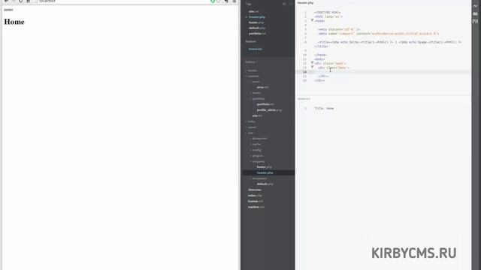The image size is (481, 270).
Task: Select footer.php in the Top working files
Action: pyautogui.click(x=256, y=22)
